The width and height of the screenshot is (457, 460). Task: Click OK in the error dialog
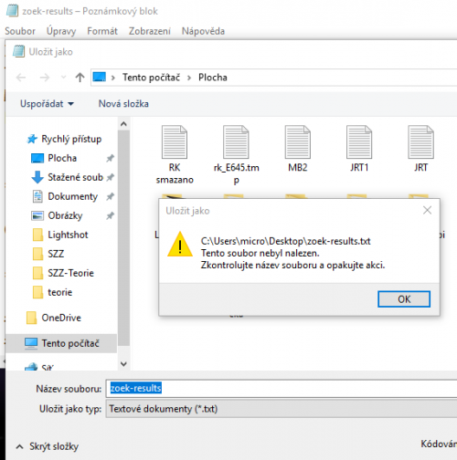404,299
